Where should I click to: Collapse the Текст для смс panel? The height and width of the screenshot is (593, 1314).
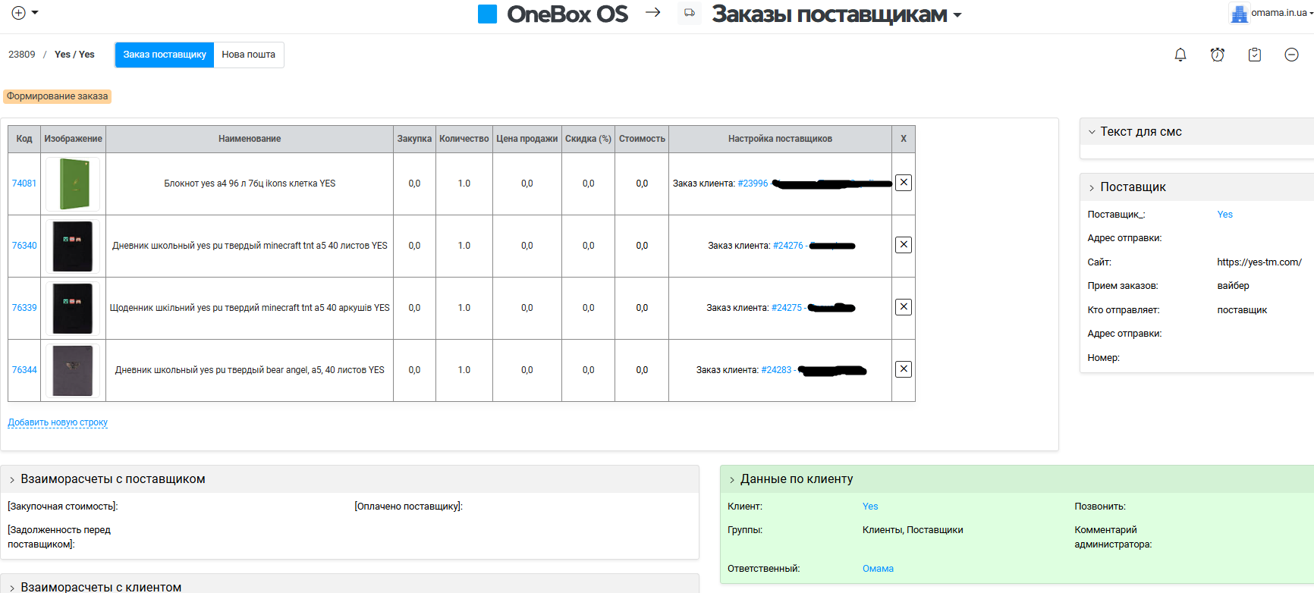(x=1092, y=132)
